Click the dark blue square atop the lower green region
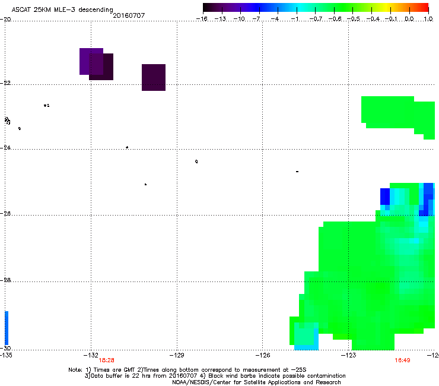 pyautogui.click(x=385, y=197)
